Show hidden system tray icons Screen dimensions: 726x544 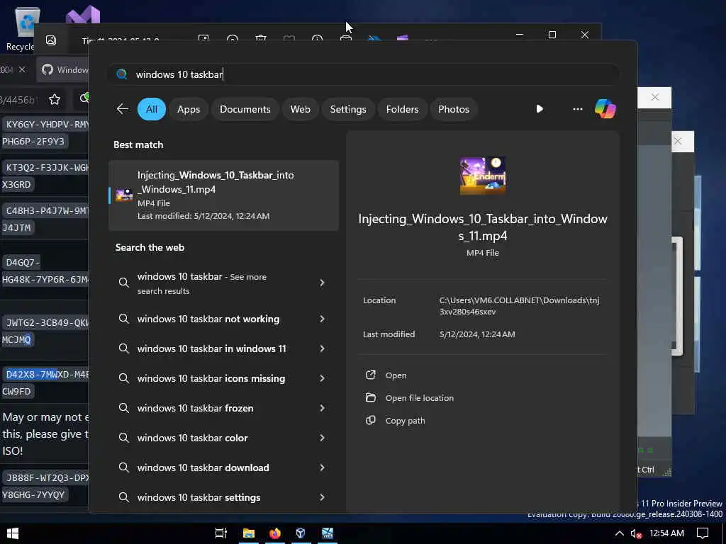pyautogui.click(x=619, y=533)
